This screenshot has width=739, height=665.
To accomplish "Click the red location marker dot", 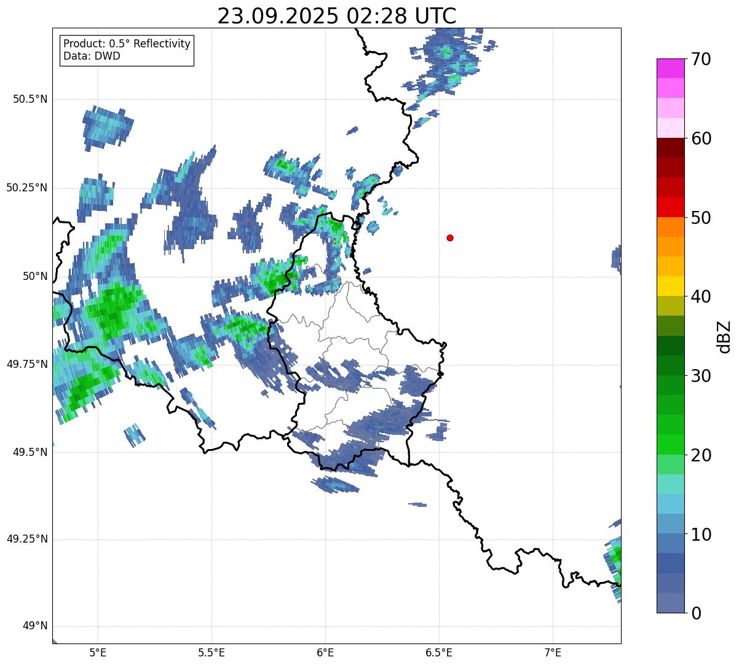I will point(450,237).
